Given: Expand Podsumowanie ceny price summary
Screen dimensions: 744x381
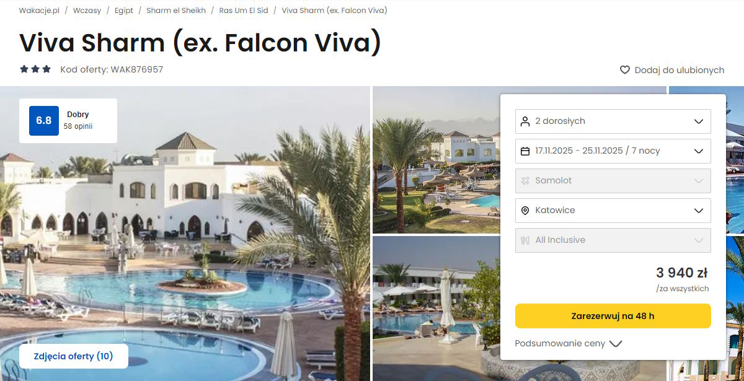Looking at the screenshot, I should tap(569, 343).
